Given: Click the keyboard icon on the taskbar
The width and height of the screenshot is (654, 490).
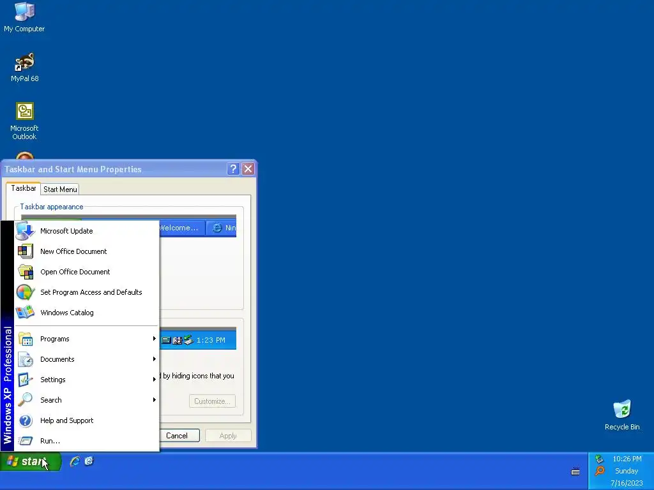Looking at the screenshot, I should (x=575, y=471).
